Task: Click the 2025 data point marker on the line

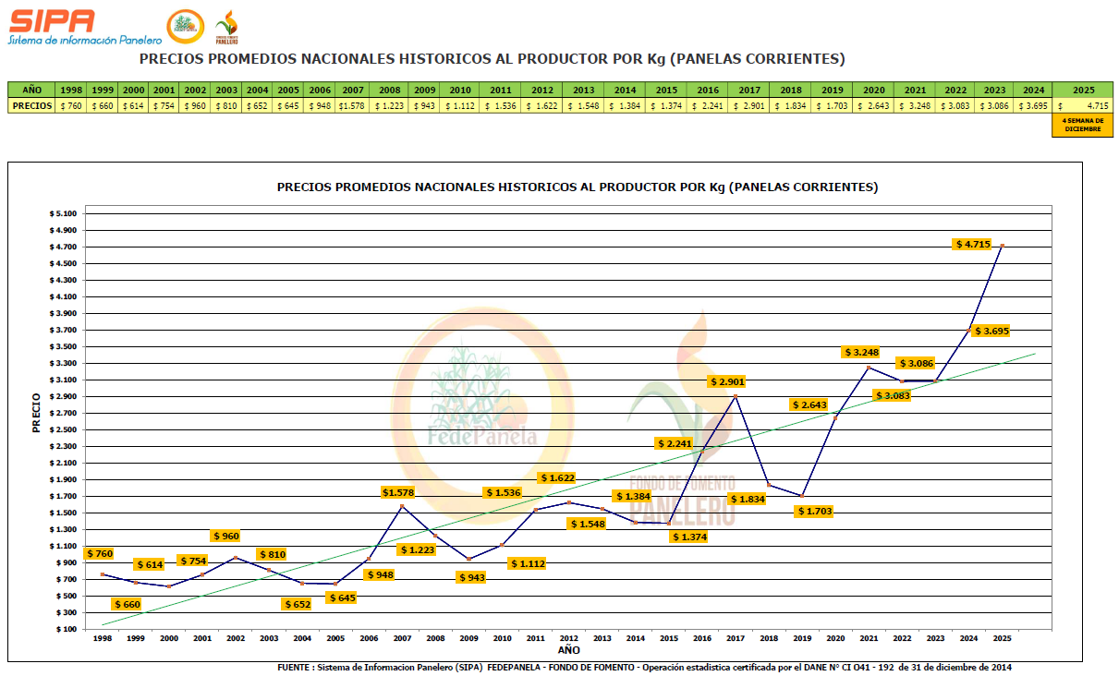Action: (x=1002, y=246)
